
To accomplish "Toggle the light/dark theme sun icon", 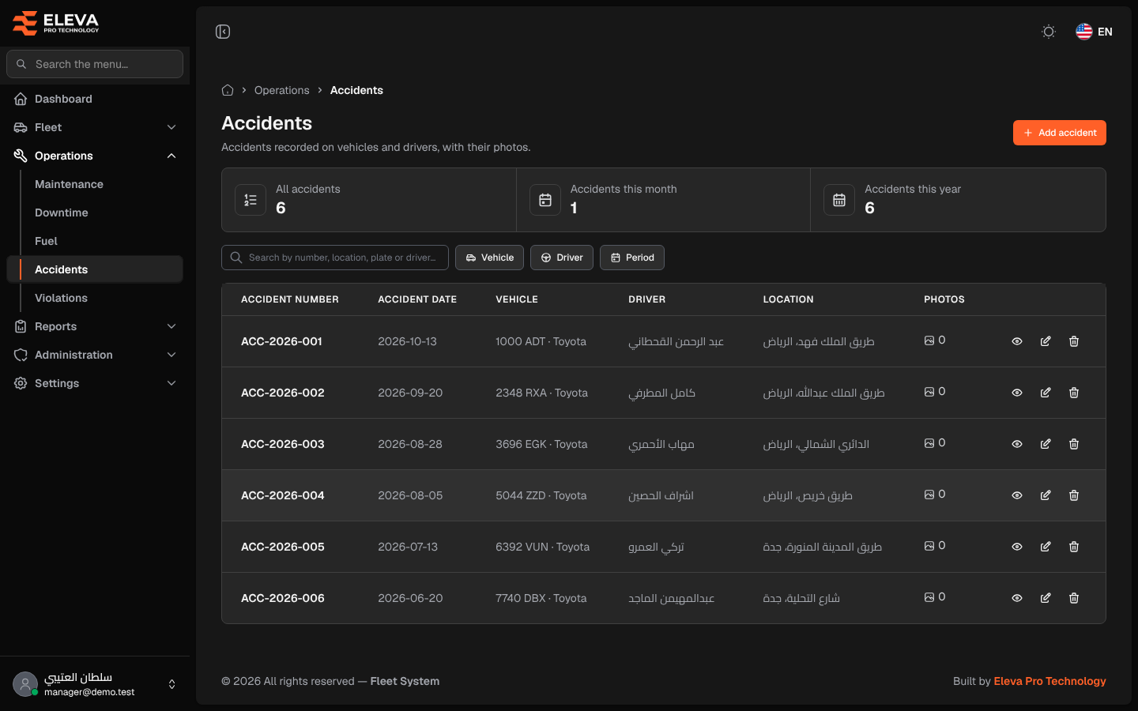I will pos(1049,32).
